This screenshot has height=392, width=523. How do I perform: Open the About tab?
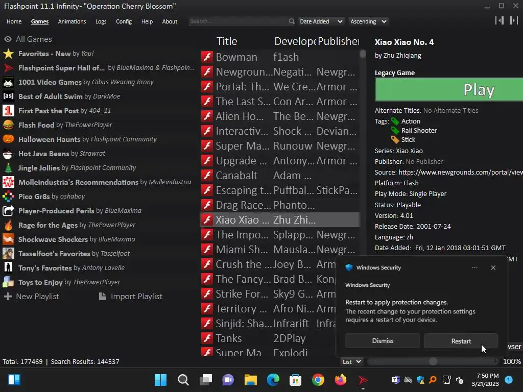tap(170, 21)
